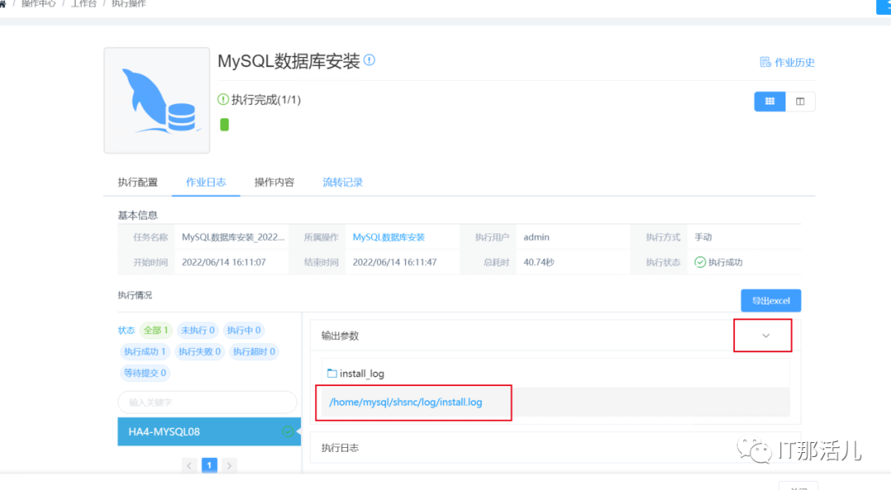Viewport: 891px width, 490px height.
Task: Click the 2022/06/14 16:11:07 start time
Action: coord(224,262)
